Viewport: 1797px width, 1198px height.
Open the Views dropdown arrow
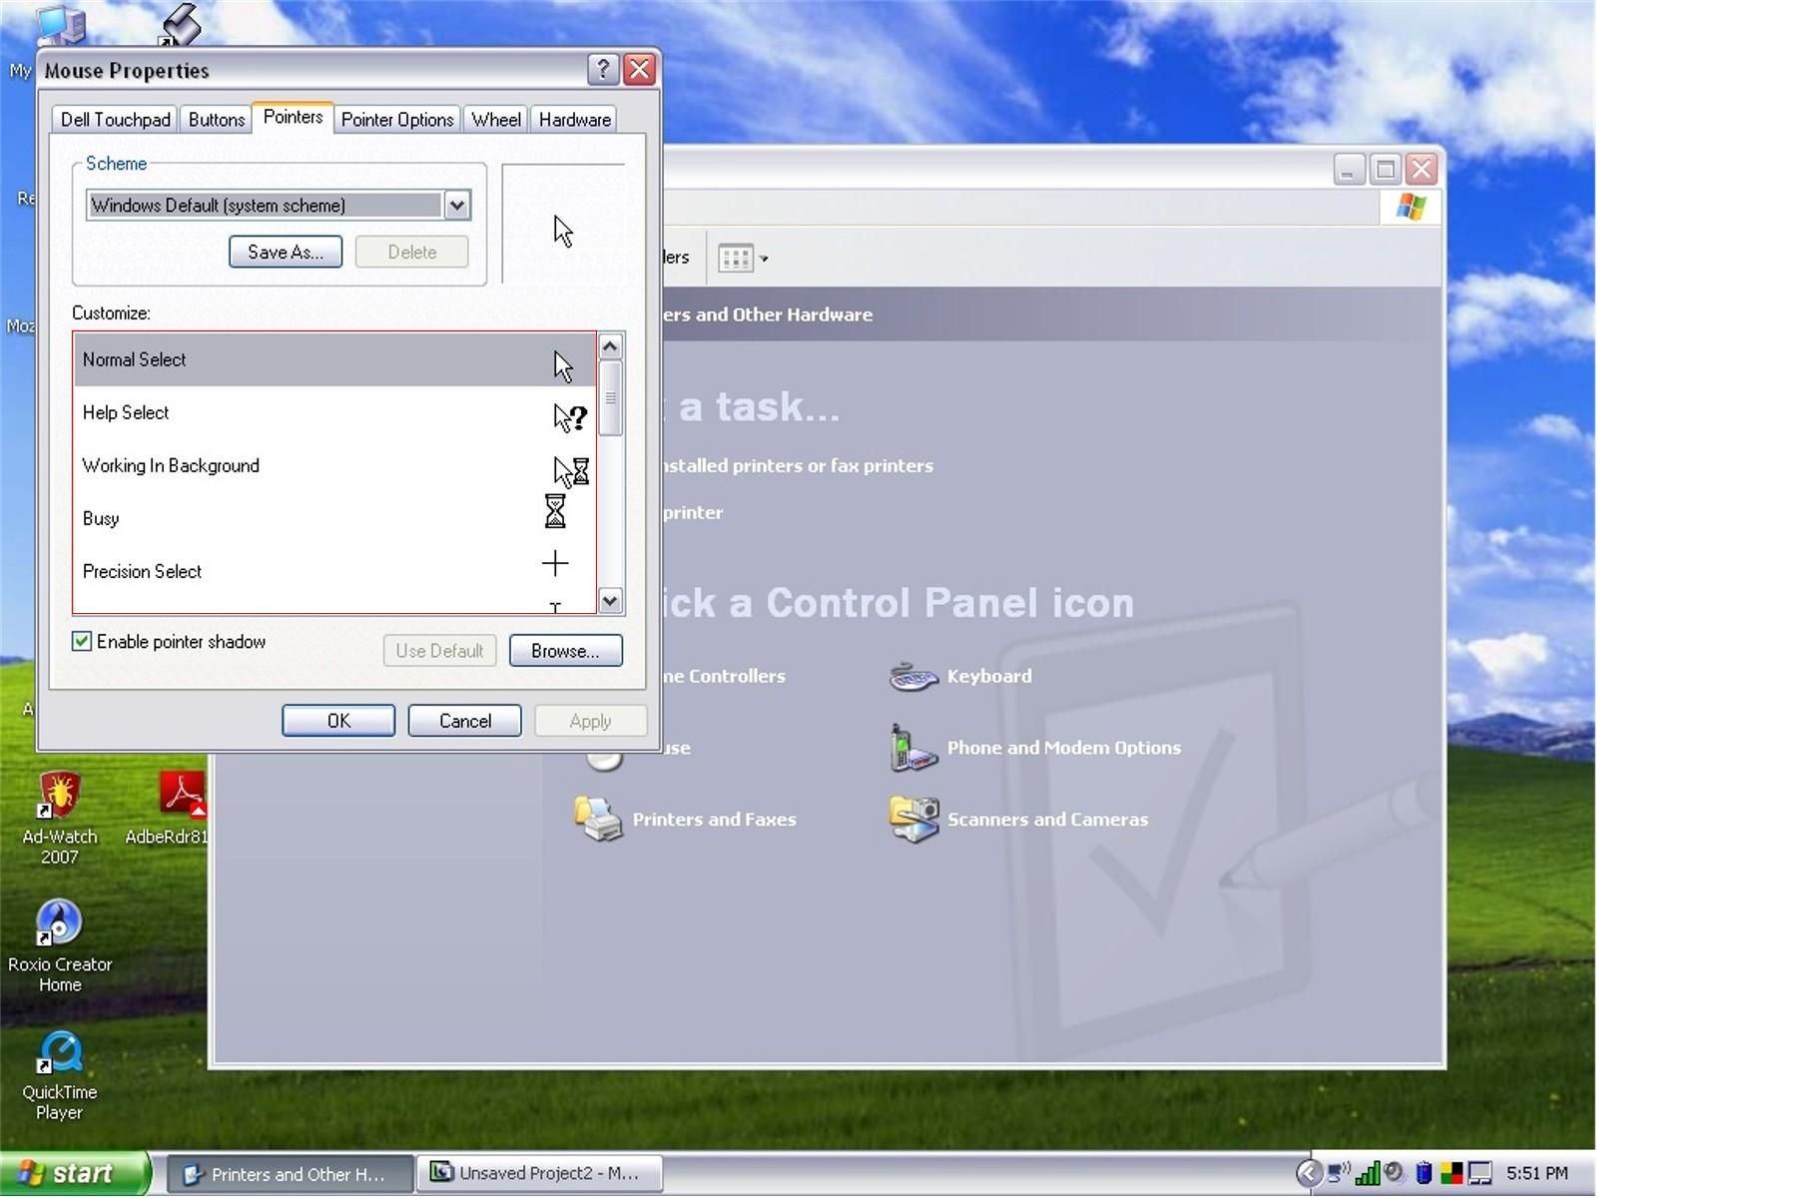click(764, 259)
